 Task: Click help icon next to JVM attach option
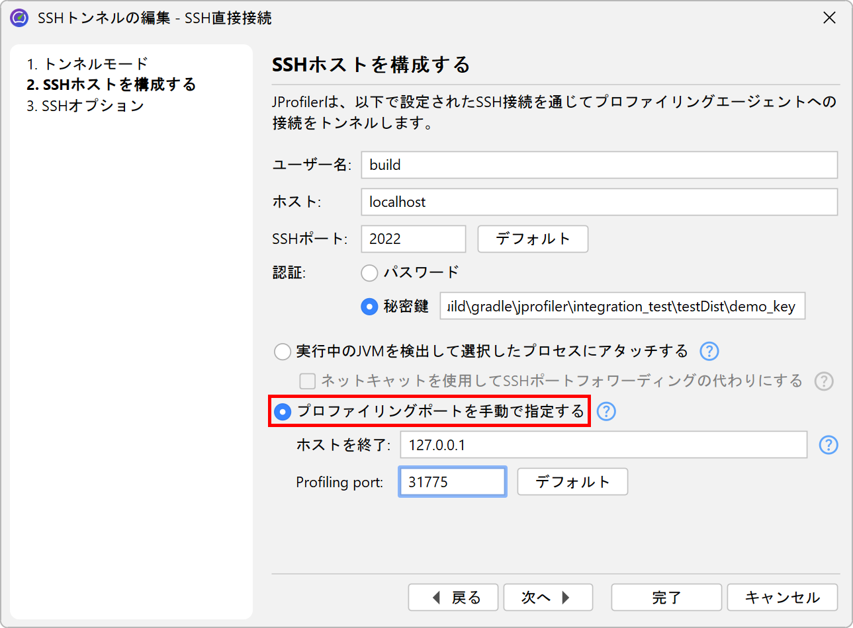coord(709,351)
